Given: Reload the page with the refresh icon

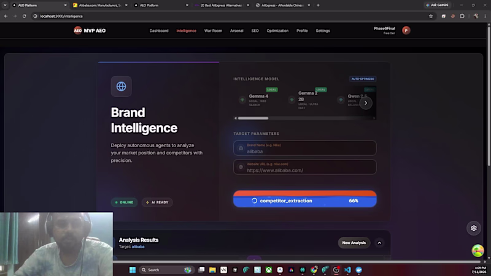Looking at the screenshot, I should coord(24,17).
